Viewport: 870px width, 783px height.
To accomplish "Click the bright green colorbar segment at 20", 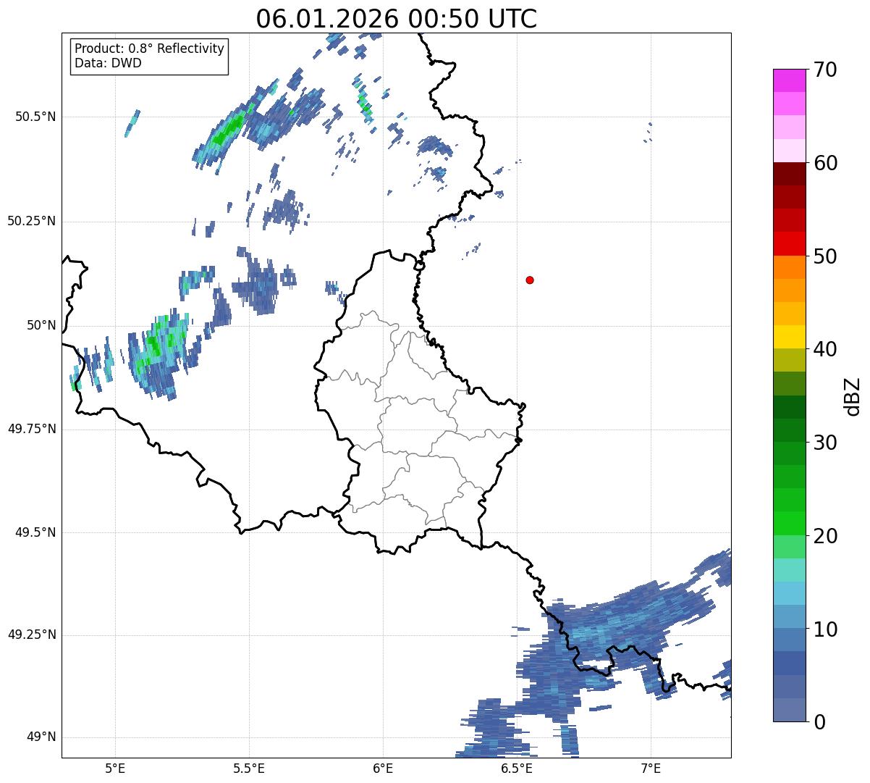I will coord(790,524).
